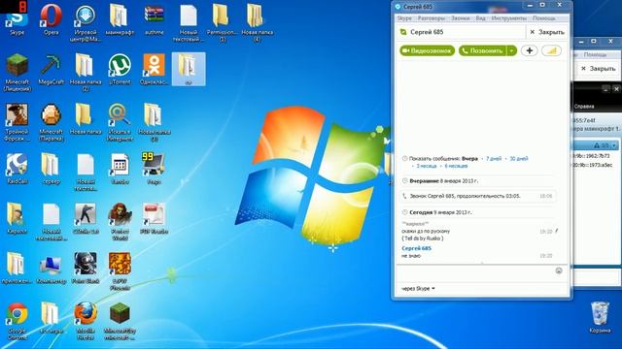Click the Вчерашние 8 января 2013 date header
This screenshot has height=349, width=622.
point(443,181)
